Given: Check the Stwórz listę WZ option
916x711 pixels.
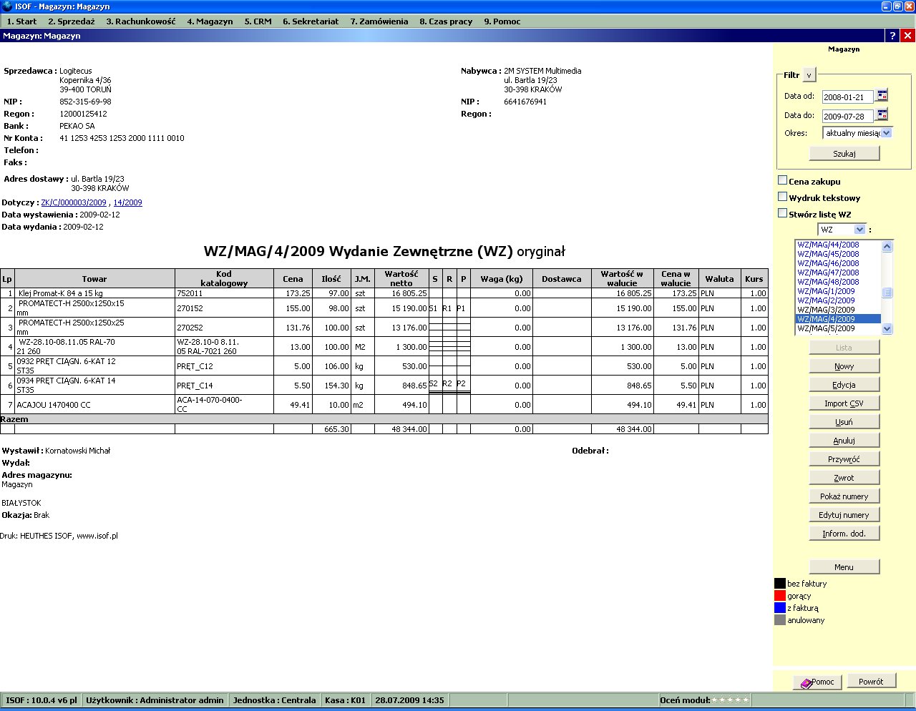Looking at the screenshot, I should coord(782,213).
